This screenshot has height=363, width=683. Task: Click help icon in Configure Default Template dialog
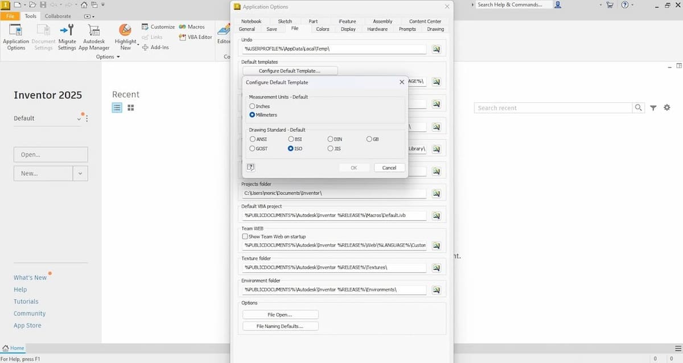click(251, 167)
